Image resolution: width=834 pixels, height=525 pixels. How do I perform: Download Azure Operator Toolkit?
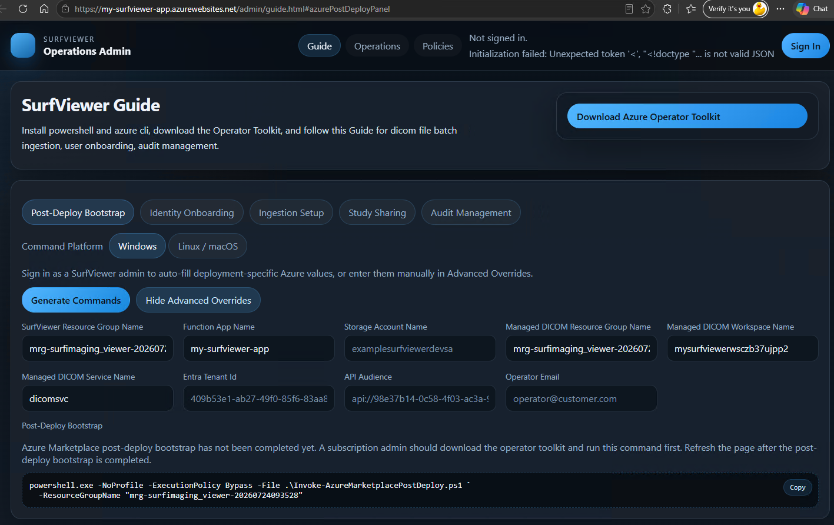687,117
